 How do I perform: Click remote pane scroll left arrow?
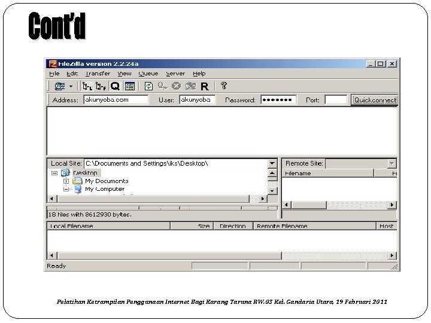click(287, 205)
